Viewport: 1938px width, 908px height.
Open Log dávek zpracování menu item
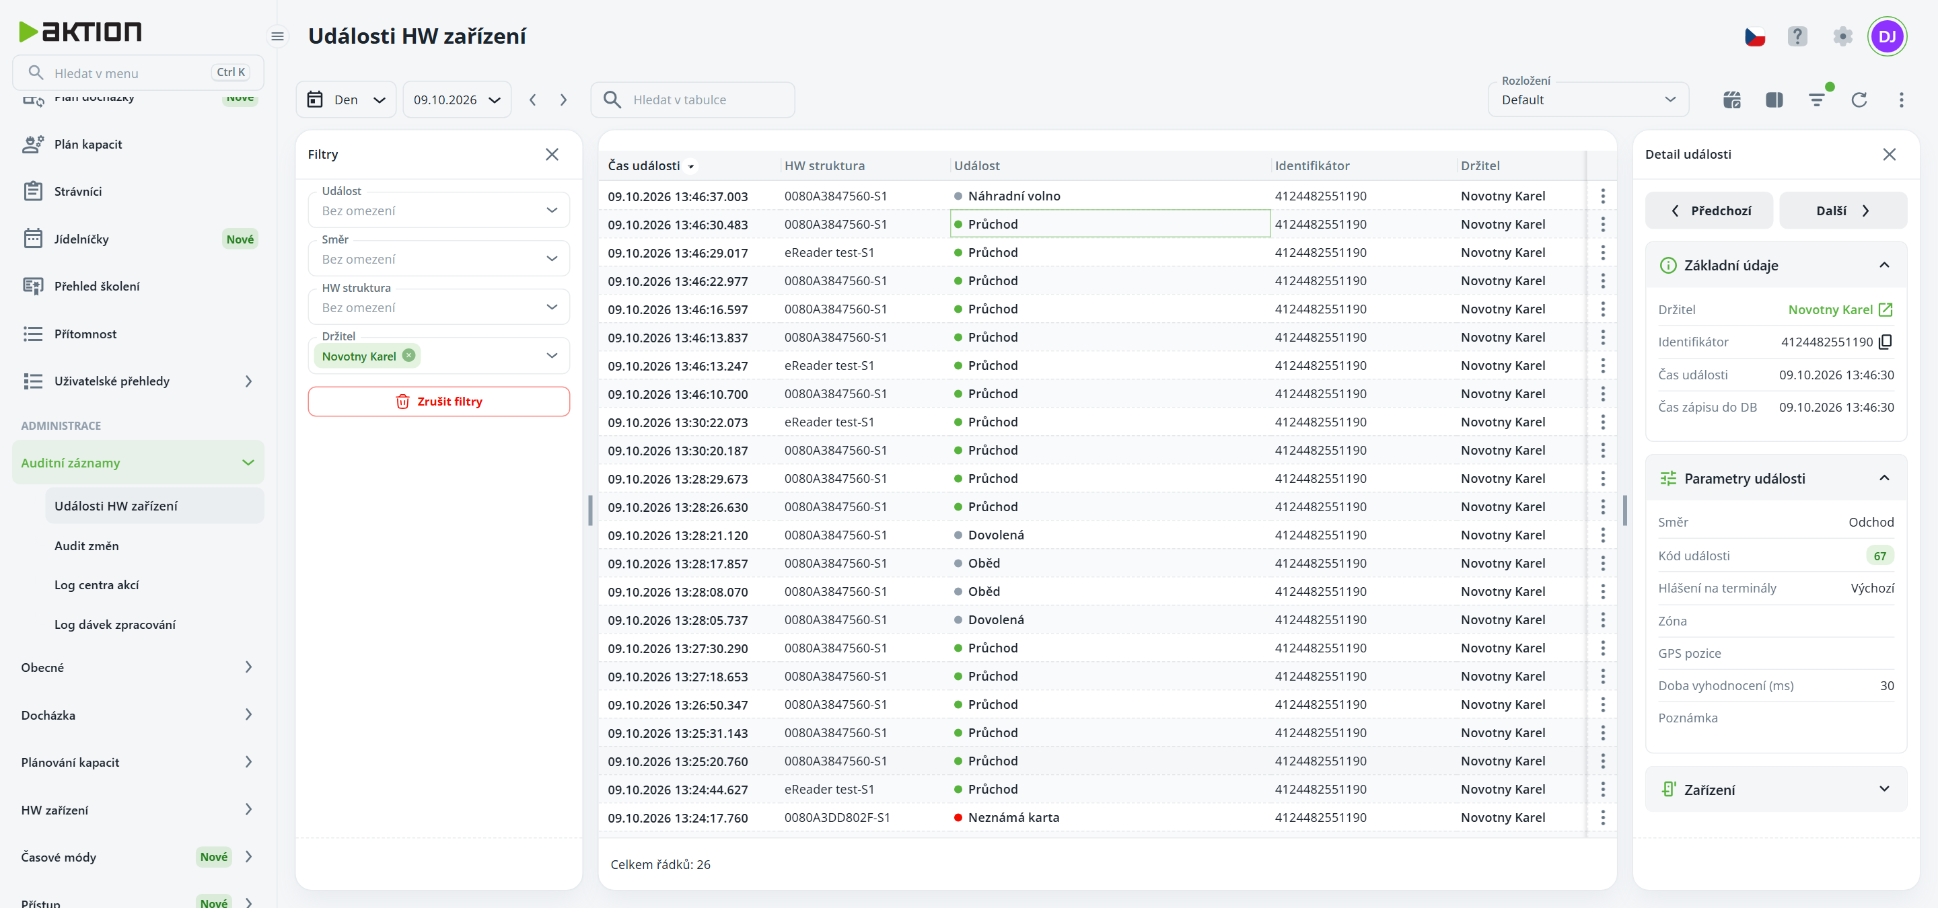click(114, 625)
